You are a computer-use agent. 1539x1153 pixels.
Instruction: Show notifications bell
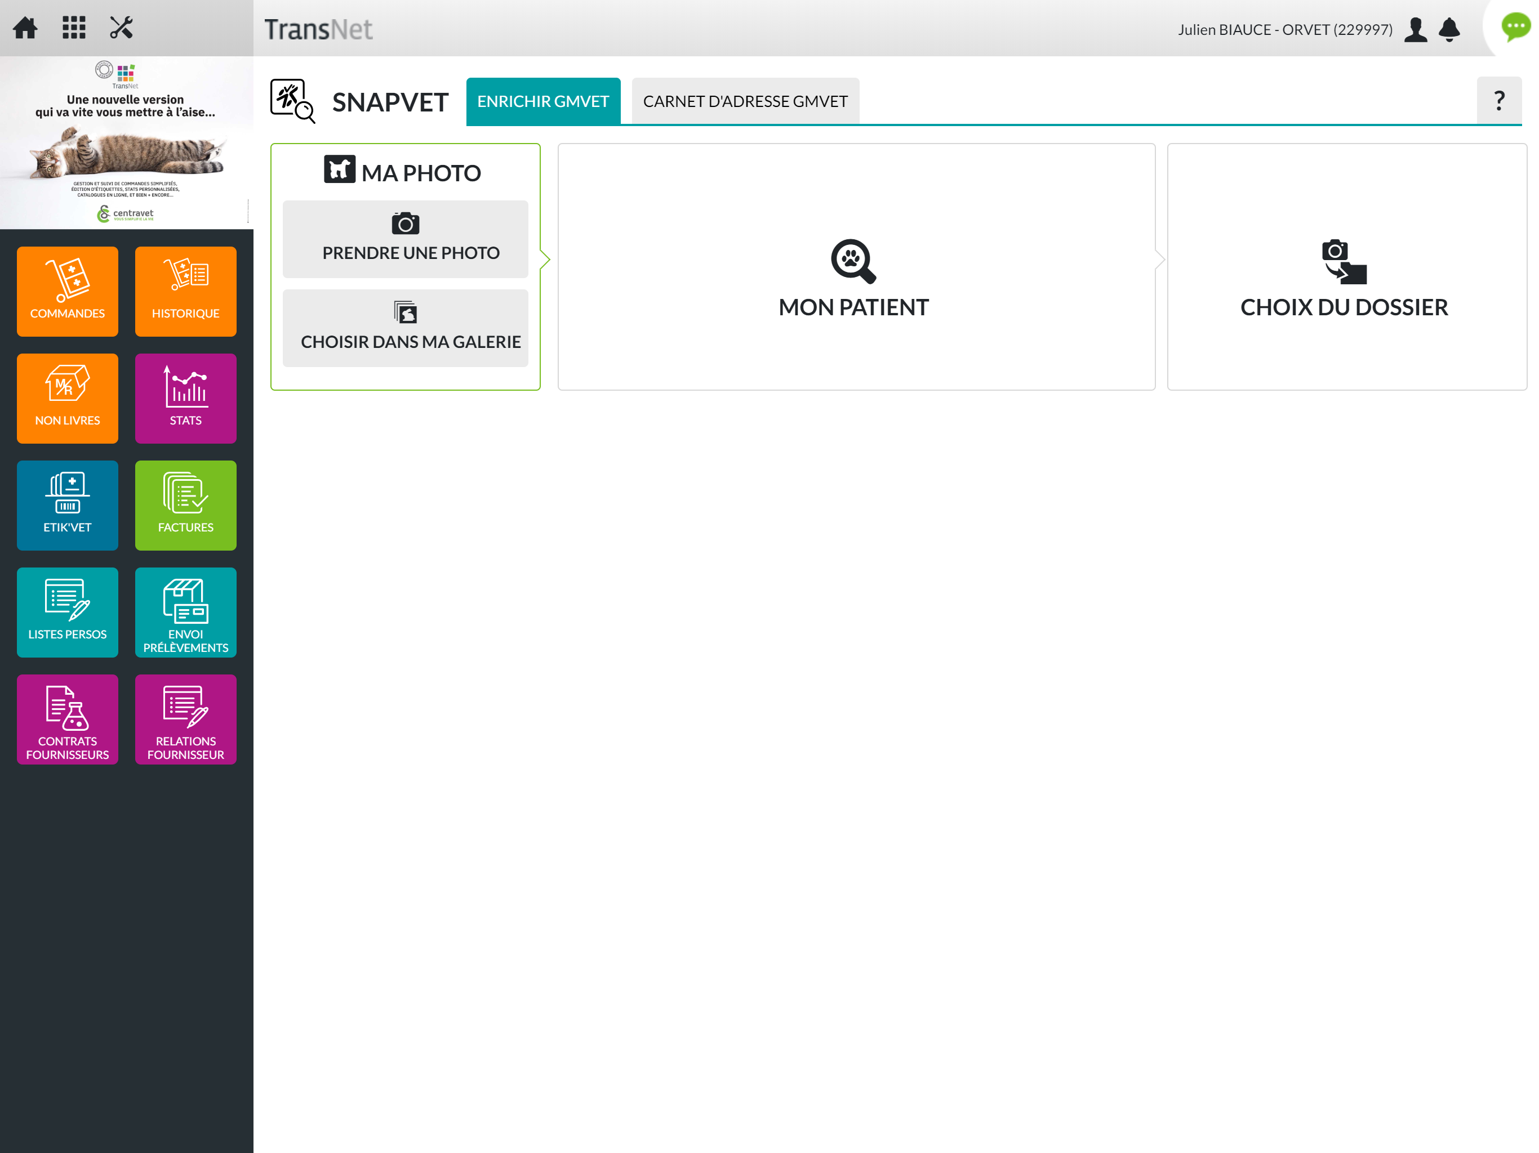pyautogui.click(x=1449, y=29)
